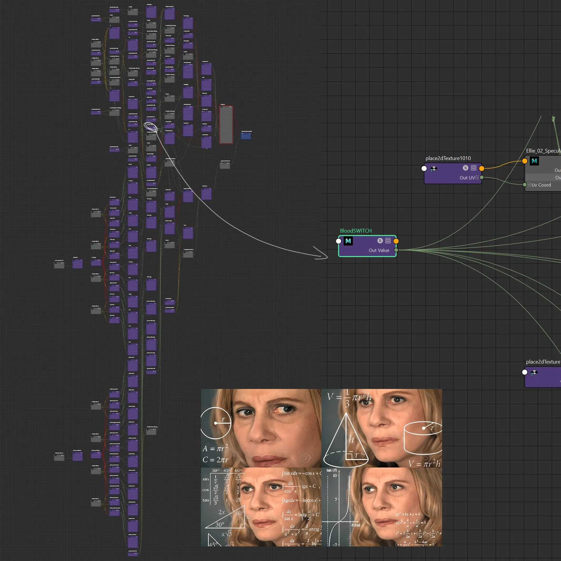Select the place2dTexture1010 node title label
This screenshot has width=561, height=561.
click(x=448, y=158)
